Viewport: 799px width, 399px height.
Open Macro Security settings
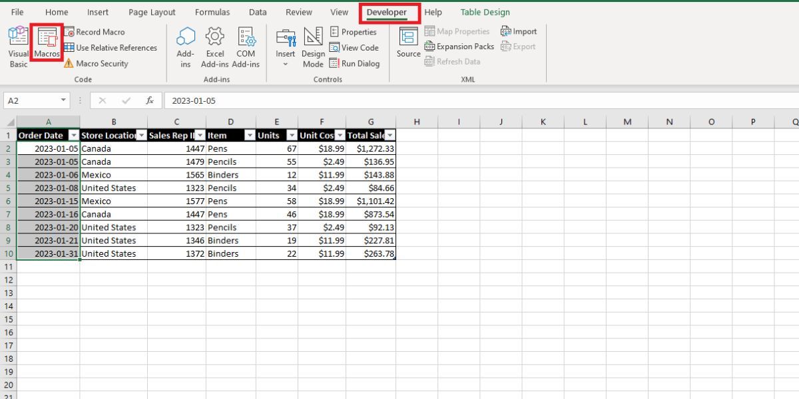tap(96, 63)
